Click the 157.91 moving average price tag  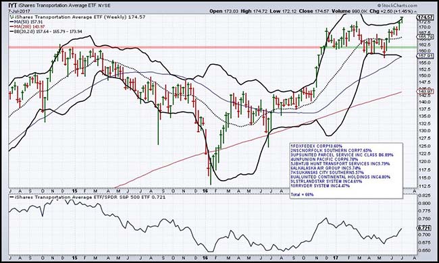pos(425,56)
